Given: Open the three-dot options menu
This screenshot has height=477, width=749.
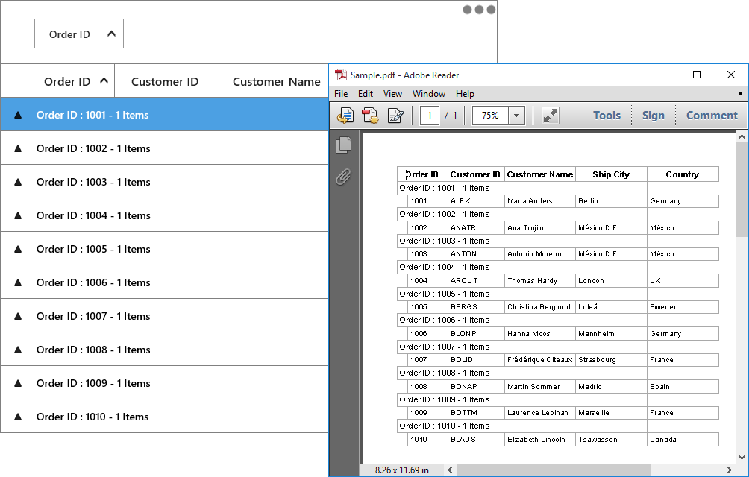Looking at the screenshot, I should point(479,10).
